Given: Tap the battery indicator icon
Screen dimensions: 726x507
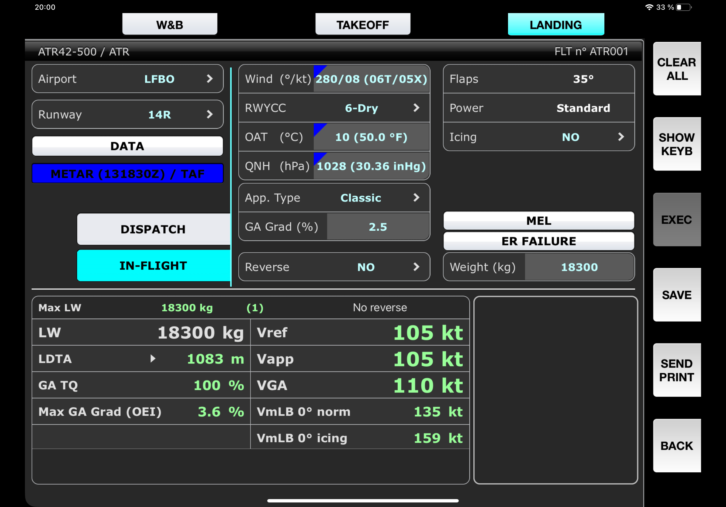Looking at the screenshot, I should tap(684, 7).
